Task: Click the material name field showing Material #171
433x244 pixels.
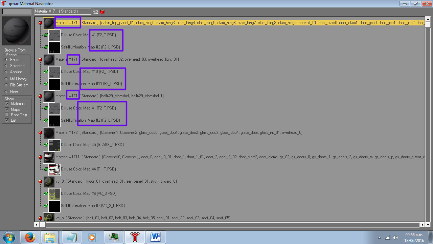Action: (63, 12)
